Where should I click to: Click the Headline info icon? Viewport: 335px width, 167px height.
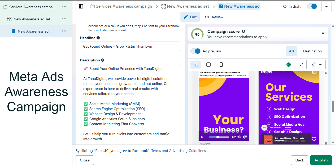(98, 38)
